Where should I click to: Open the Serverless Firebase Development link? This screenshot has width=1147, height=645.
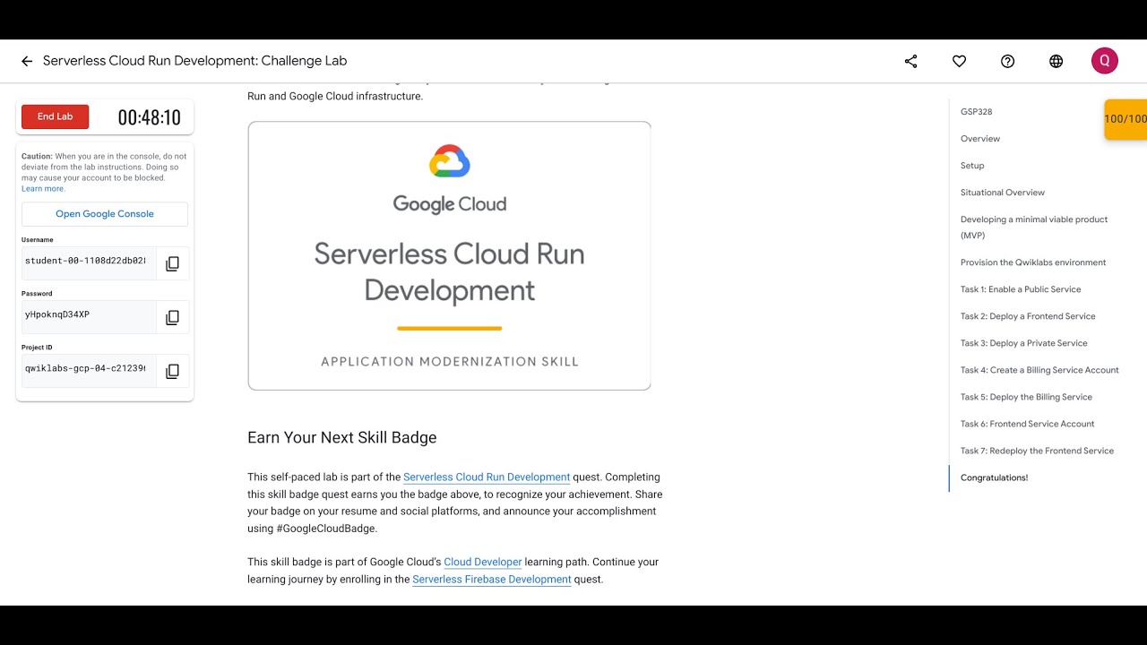pos(492,580)
